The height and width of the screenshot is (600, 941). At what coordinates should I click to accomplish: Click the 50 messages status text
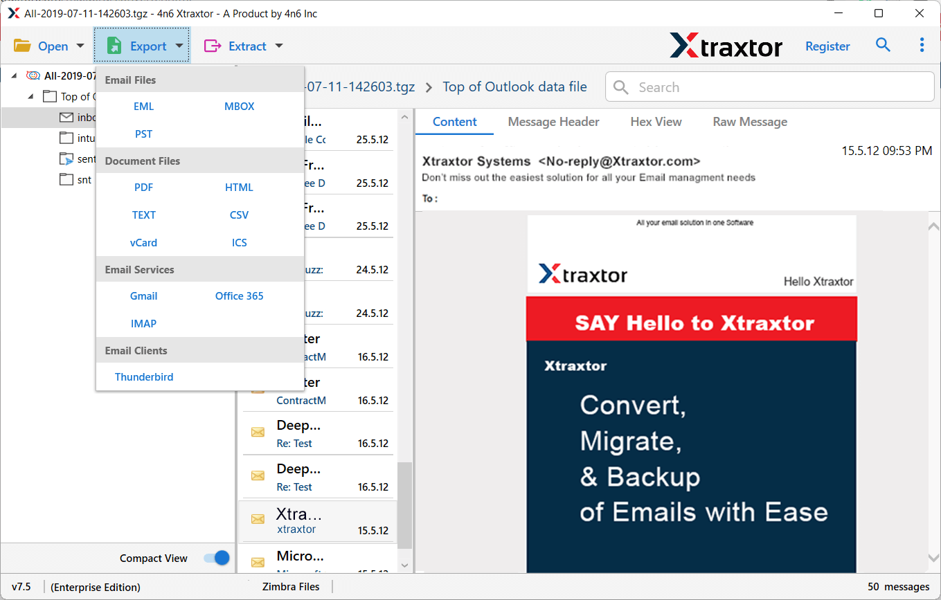899,587
